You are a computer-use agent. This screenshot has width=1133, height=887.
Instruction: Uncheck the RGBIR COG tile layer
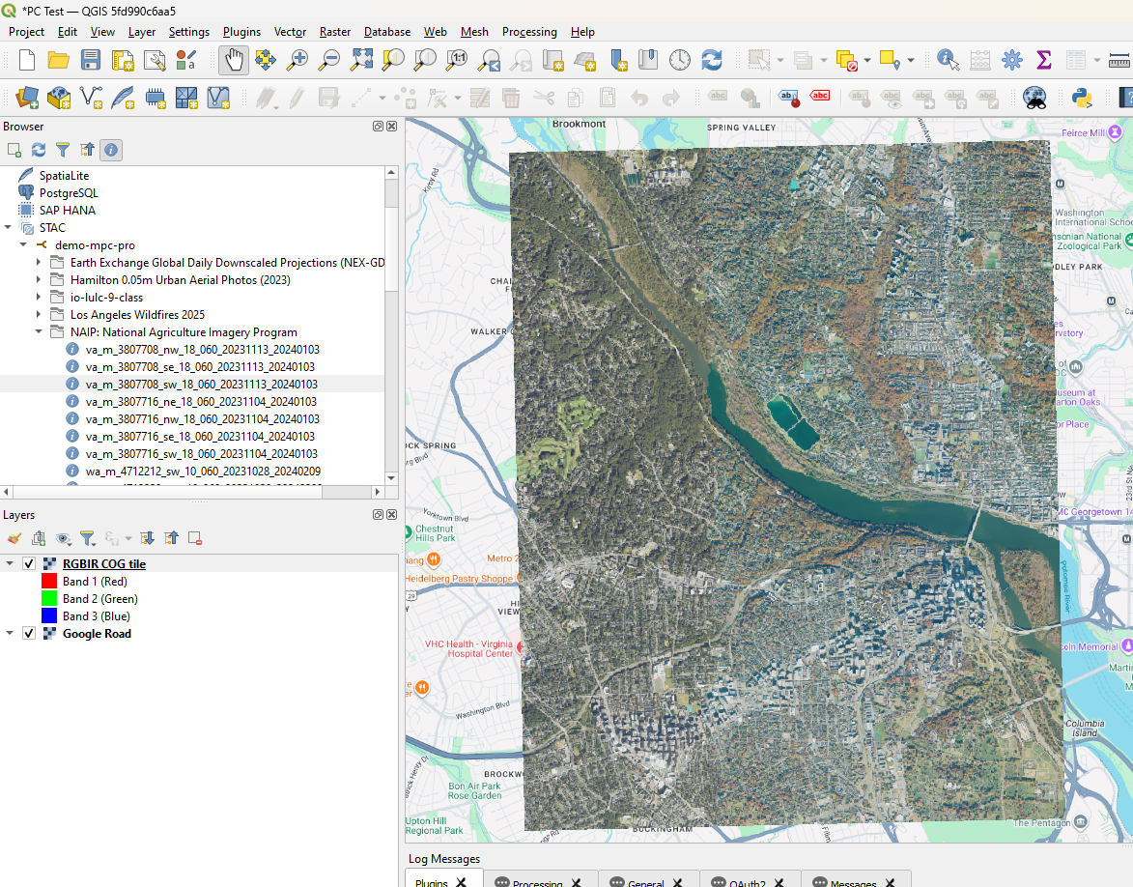(x=29, y=564)
